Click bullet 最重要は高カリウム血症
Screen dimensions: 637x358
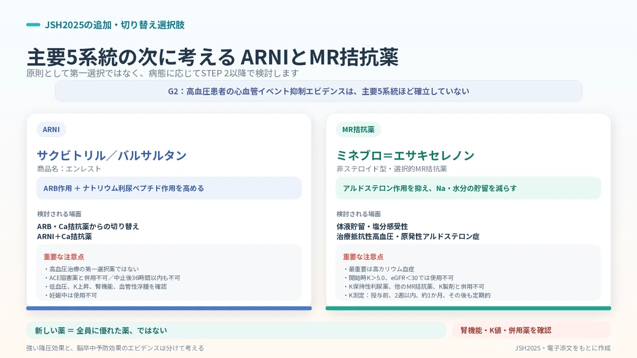tap(378, 269)
